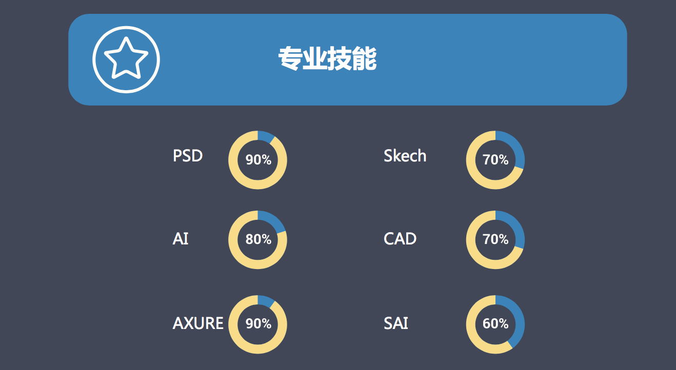
Task: Click the 60% value in SAI chart
Action: coord(495,324)
